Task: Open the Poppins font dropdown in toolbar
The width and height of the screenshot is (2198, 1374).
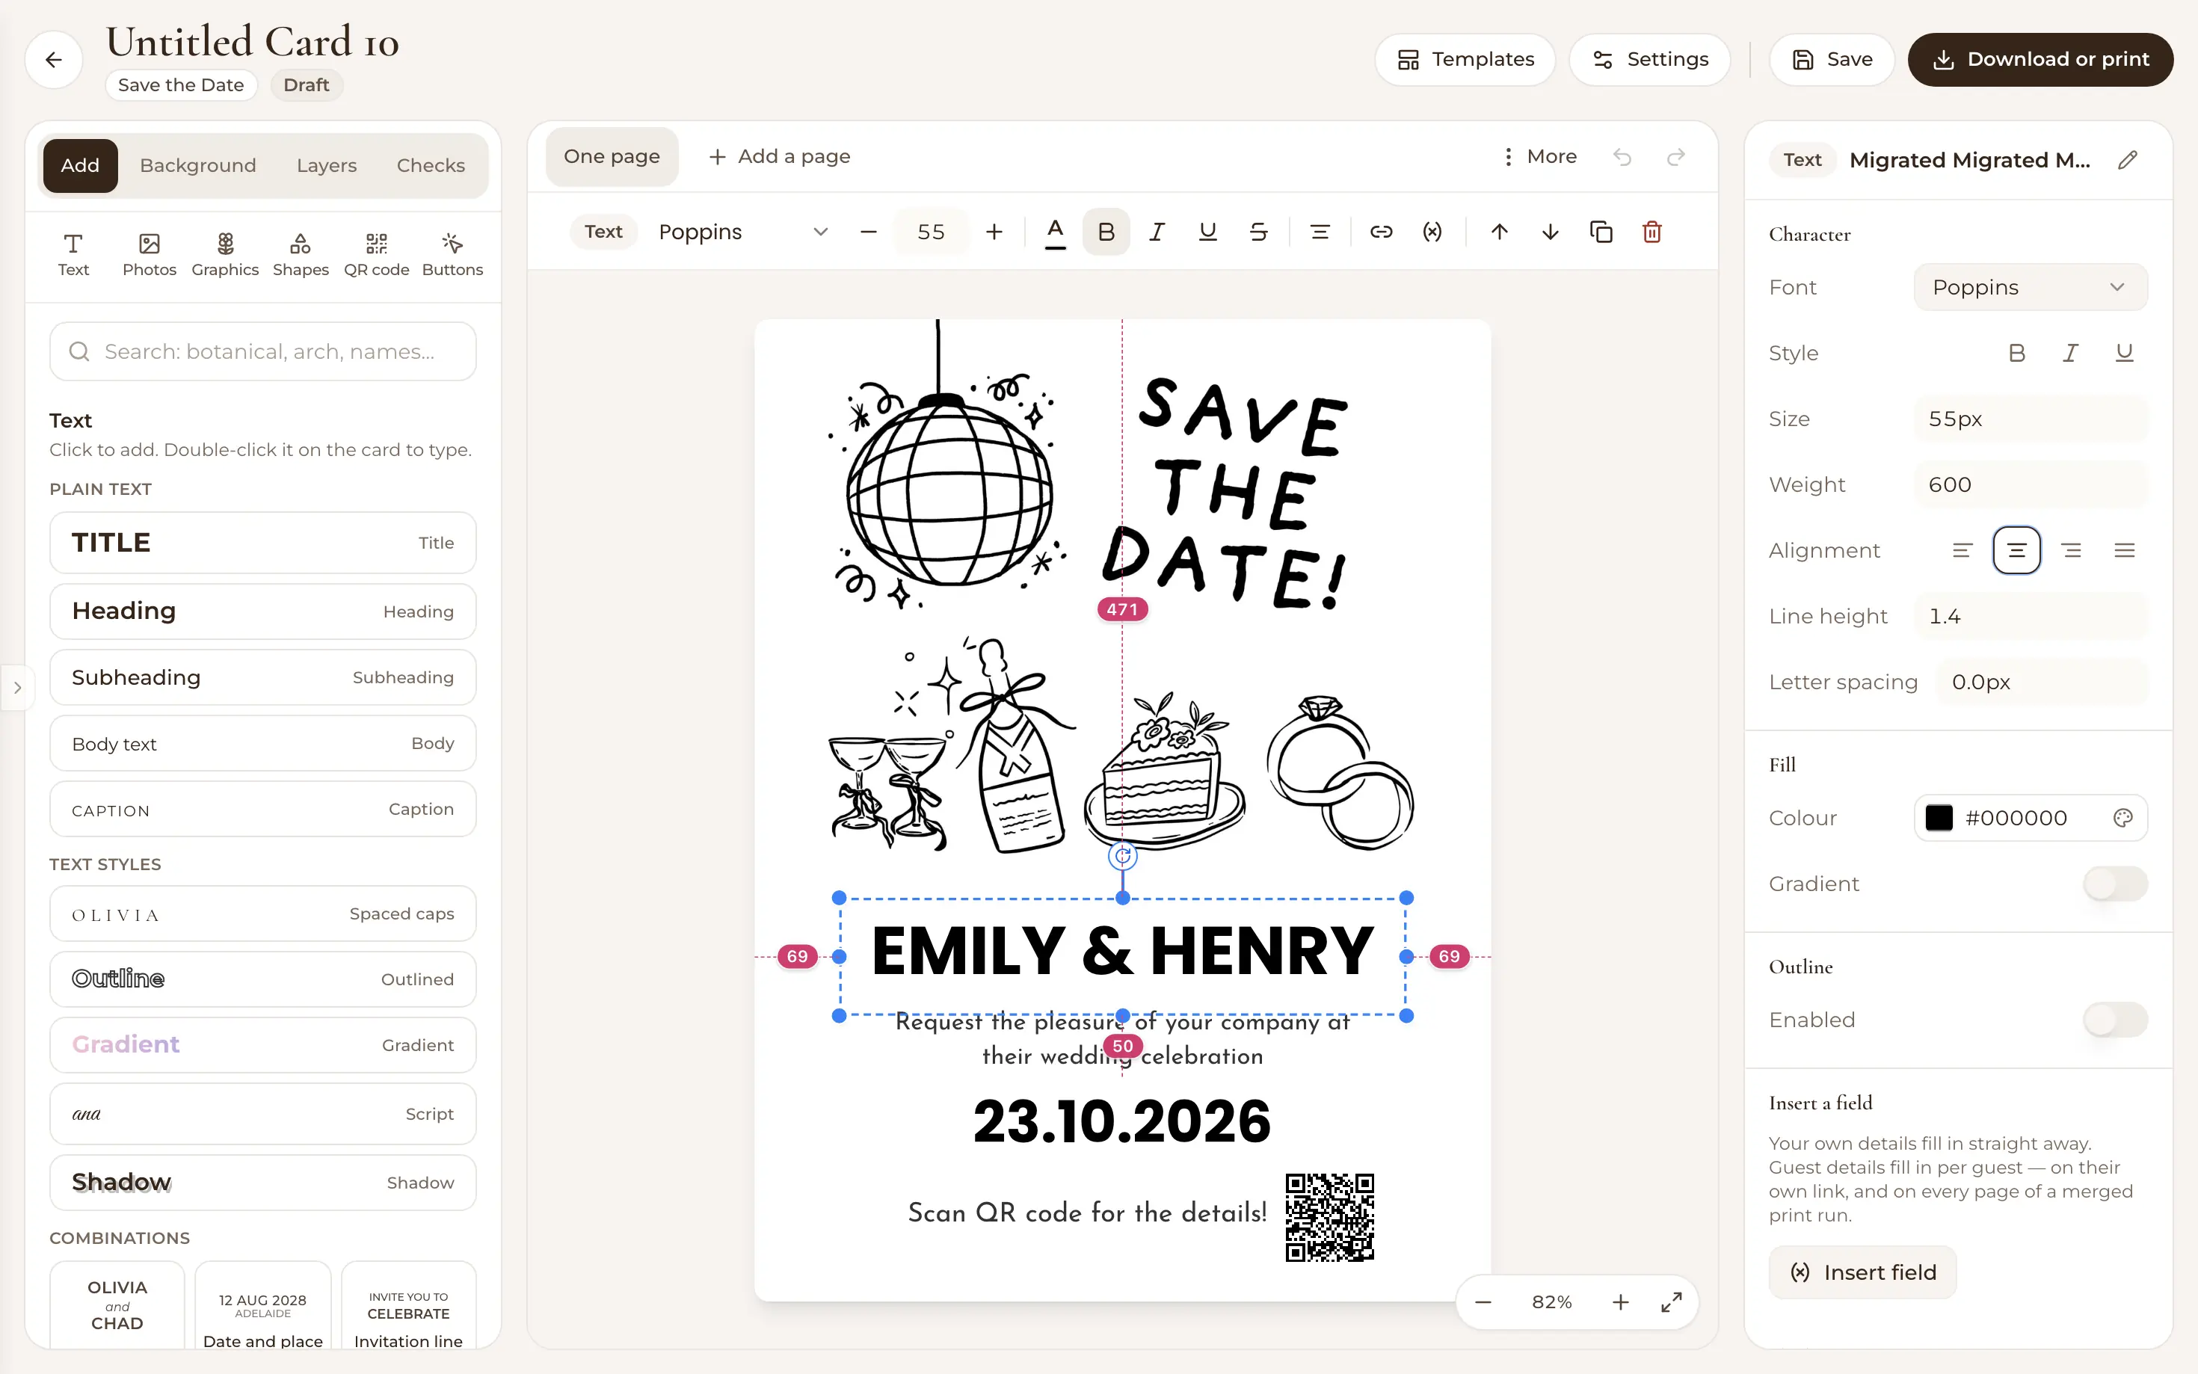Action: pyautogui.click(x=743, y=232)
